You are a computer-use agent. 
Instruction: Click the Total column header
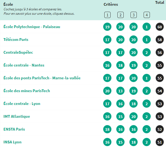[160, 2]
